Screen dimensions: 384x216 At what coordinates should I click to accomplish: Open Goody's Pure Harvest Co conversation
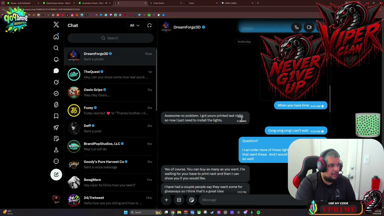point(110,164)
